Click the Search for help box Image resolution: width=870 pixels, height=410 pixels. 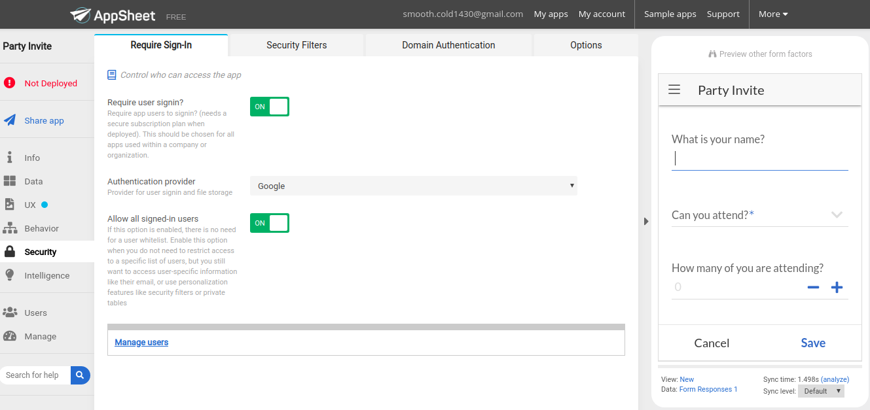pos(35,375)
